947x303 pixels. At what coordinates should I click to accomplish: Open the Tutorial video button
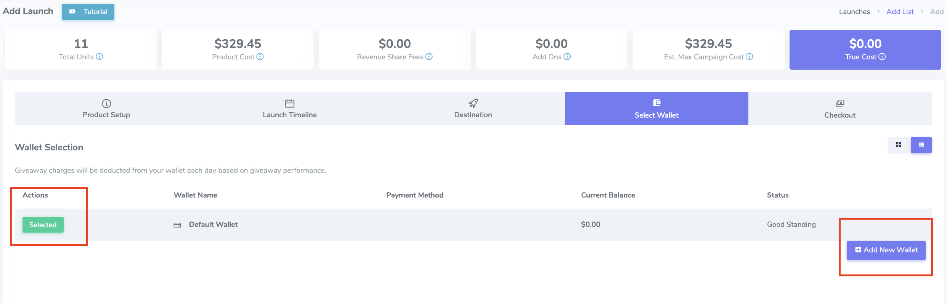click(88, 12)
